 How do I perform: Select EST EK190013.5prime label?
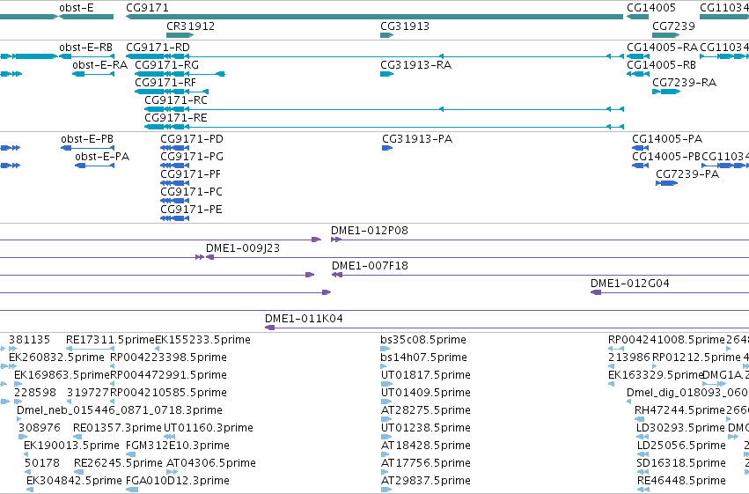[x=71, y=446]
